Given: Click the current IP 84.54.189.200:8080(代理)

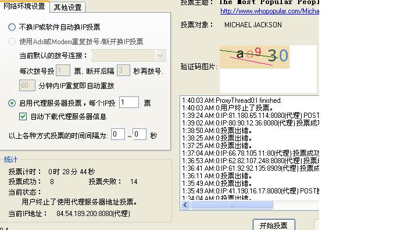Looking at the screenshot, I should [x=93, y=214].
